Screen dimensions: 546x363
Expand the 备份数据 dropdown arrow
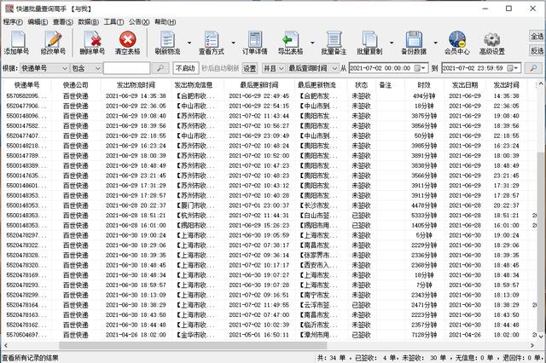[436, 43]
